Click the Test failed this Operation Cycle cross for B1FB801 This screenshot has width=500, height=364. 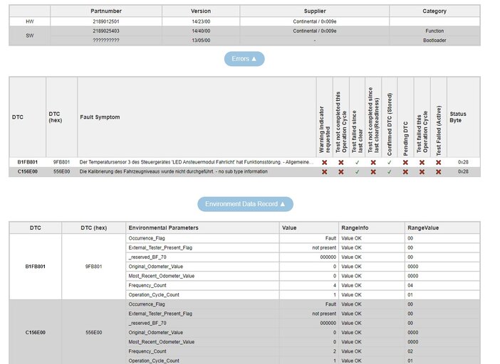click(422, 162)
